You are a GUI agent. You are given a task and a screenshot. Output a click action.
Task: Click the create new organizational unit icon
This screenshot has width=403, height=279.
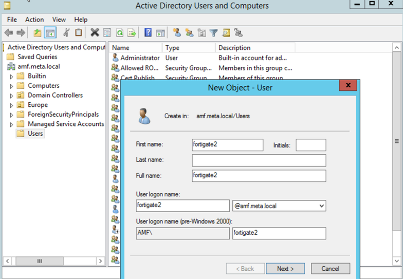(201, 33)
